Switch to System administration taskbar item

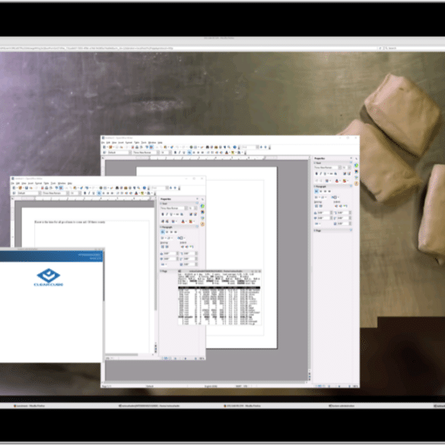pyautogui.click(x=342, y=406)
